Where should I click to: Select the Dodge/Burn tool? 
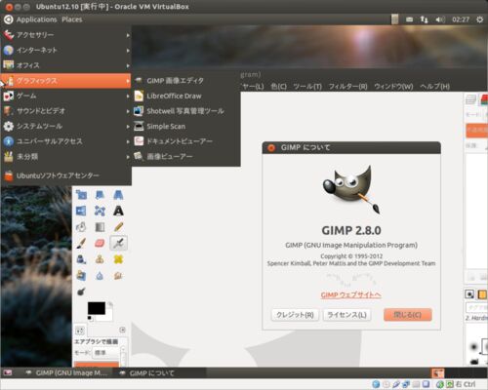point(81,292)
